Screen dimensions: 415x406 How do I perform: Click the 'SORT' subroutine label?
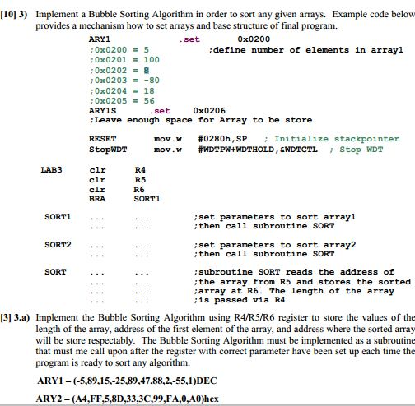point(55,272)
